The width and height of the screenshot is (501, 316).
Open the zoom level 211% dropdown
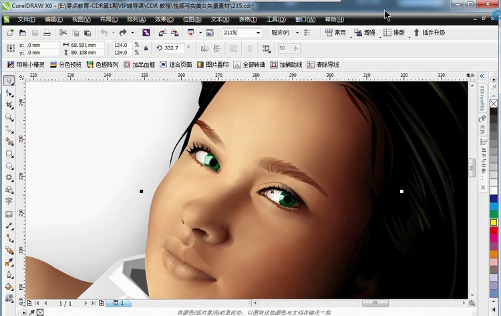click(x=258, y=33)
